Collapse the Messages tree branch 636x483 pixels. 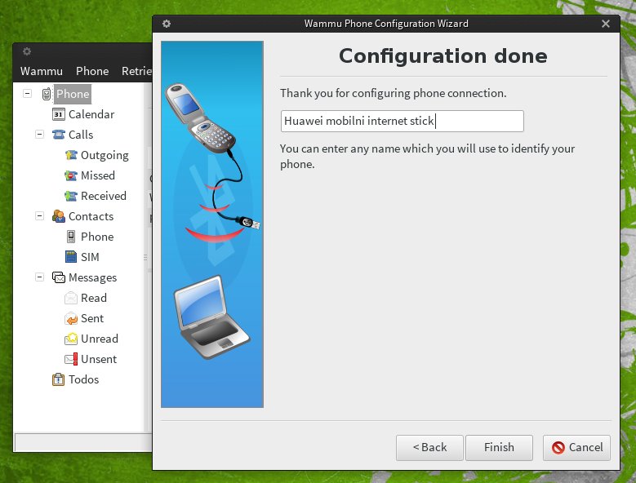click(39, 277)
